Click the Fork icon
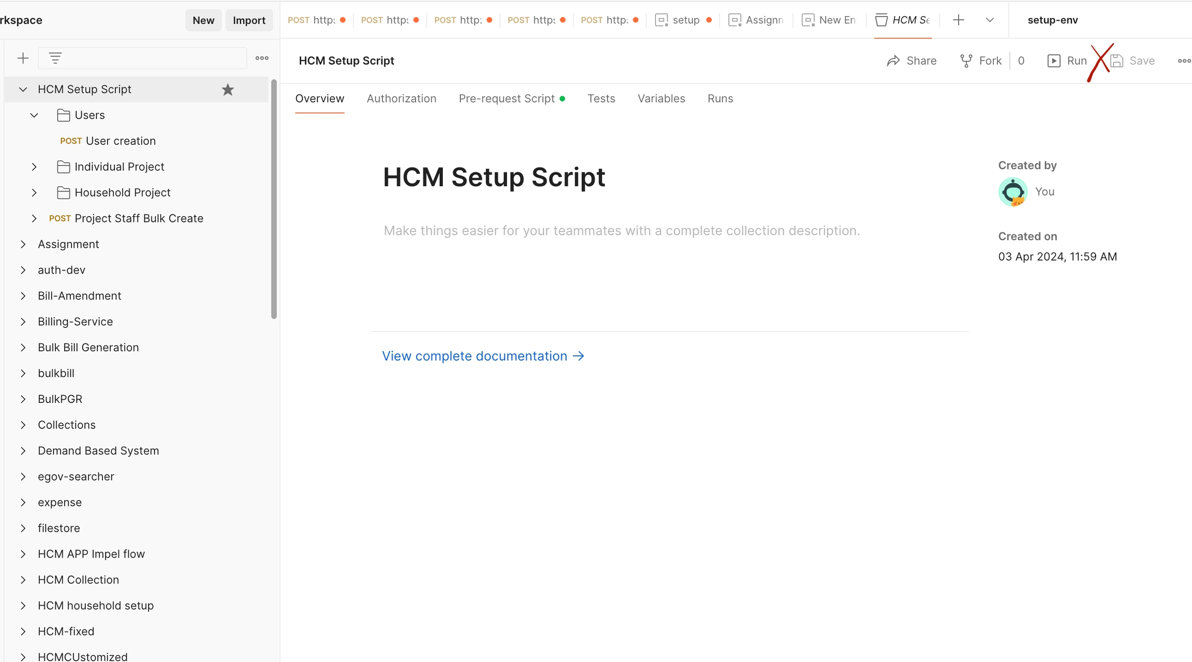The image size is (1192, 662). 965,61
